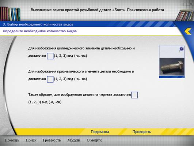Click the magnifier icon on bolt picture

coord(181,49)
